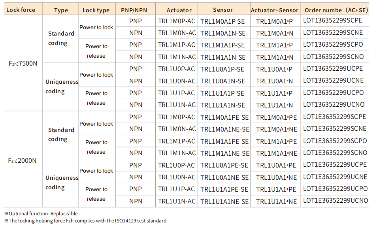Click the TRL1U0A1•NE actuator+sensor cell
The image size is (375, 226).
pyautogui.click(x=276, y=177)
